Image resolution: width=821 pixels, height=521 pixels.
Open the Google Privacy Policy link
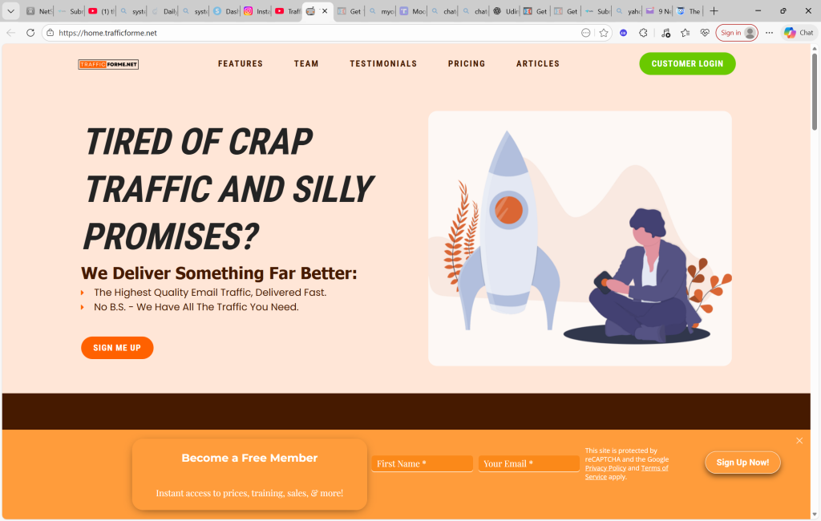(605, 468)
